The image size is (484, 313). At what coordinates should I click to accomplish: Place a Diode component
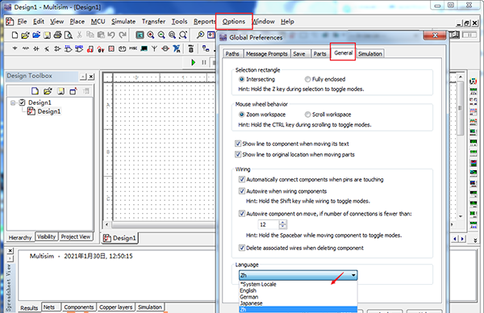(36, 48)
